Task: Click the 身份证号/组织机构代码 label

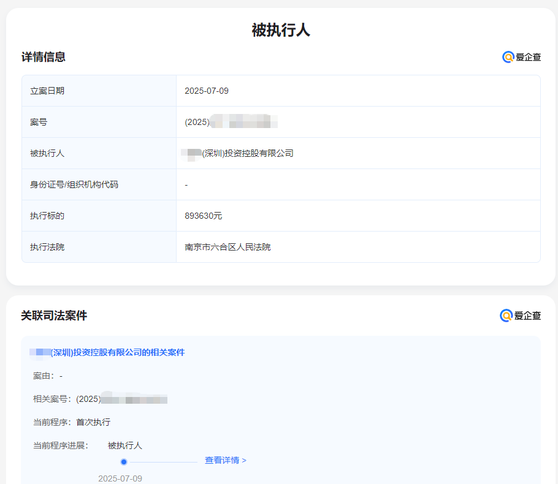Action: tap(74, 184)
